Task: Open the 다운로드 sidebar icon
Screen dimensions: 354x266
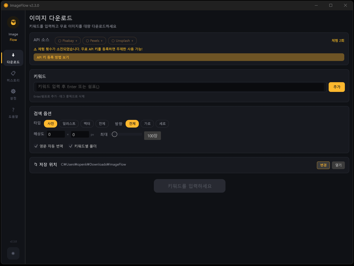Action: point(13,55)
